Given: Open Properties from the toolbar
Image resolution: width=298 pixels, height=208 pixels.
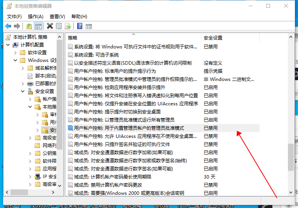Looking at the screenshot, I should coord(59,26).
